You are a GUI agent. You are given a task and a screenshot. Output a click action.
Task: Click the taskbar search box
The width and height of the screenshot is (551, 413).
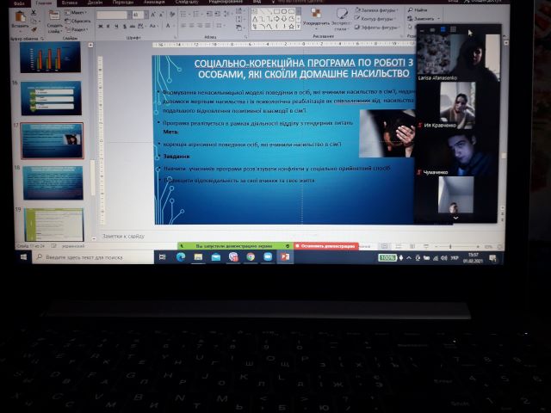(x=94, y=257)
